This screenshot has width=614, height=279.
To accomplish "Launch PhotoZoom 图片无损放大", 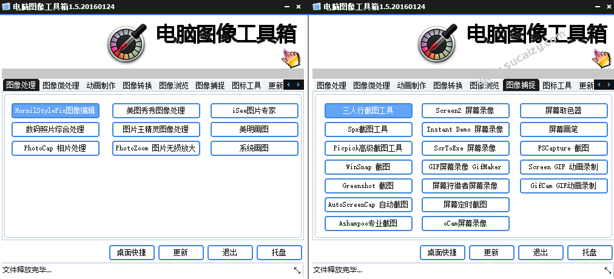I will (155, 148).
